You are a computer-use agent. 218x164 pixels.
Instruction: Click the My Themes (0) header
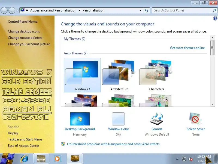74,39
